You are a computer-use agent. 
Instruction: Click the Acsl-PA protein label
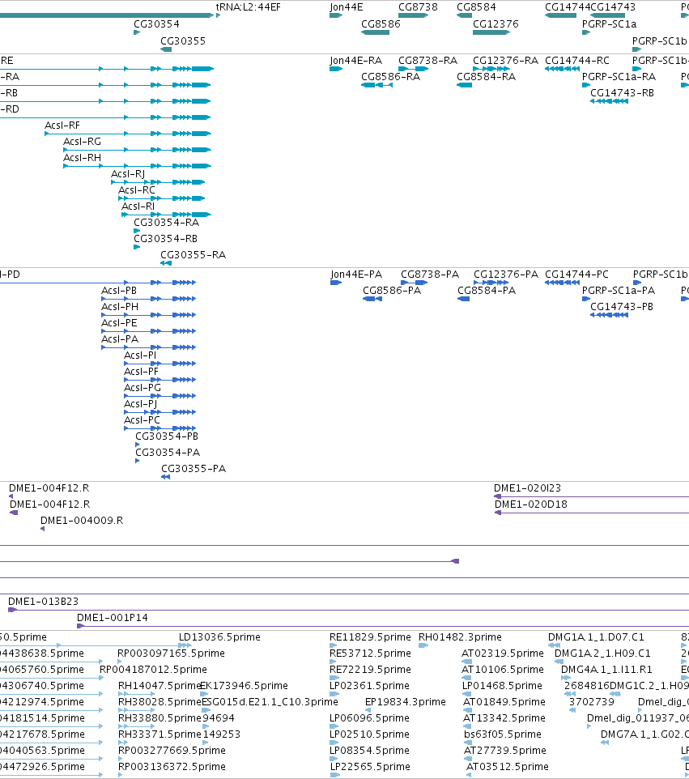point(120,338)
